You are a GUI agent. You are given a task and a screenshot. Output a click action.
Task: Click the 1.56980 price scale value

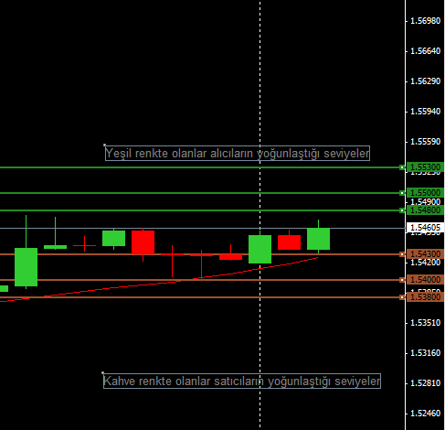pyautogui.click(x=425, y=21)
